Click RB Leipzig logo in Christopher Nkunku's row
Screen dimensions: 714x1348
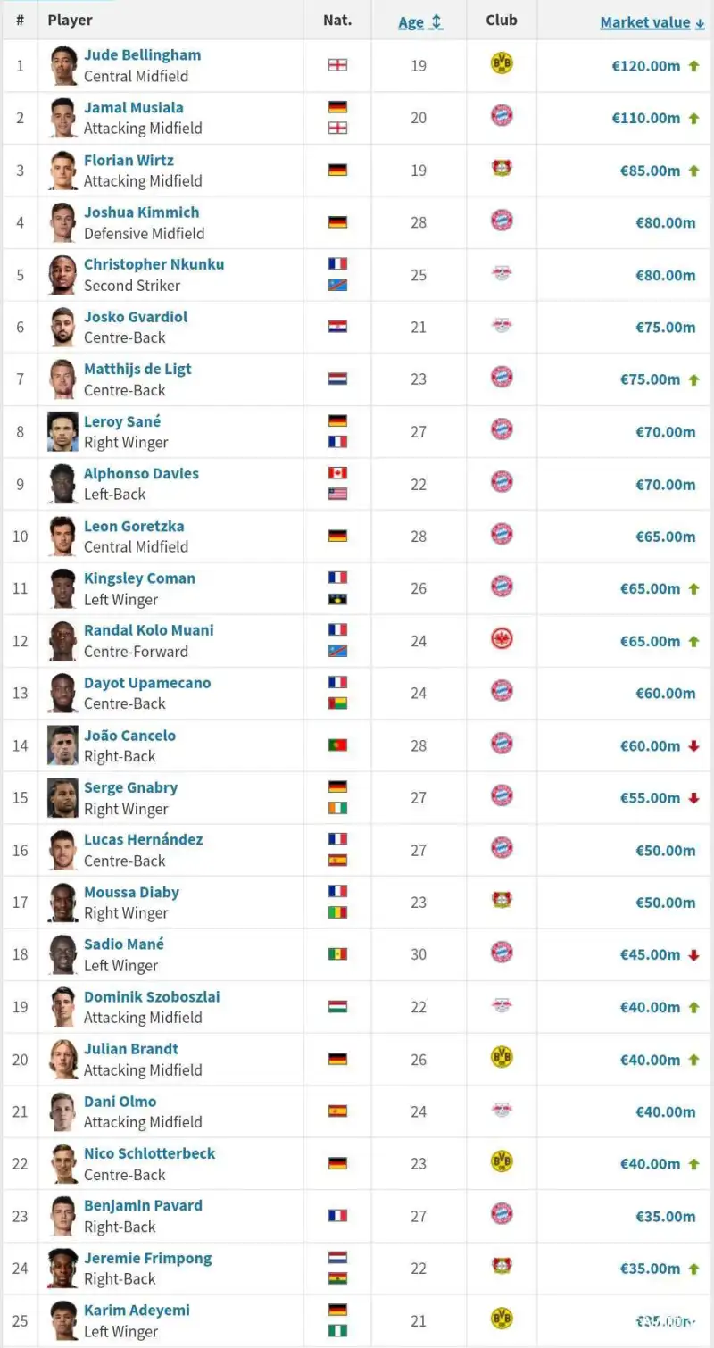coord(502,274)
